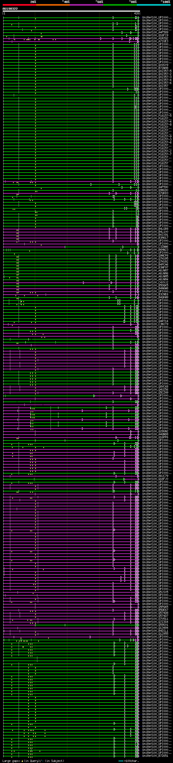Pick the UniRef100_A8JC79 row label
This screenshot has width=173, height=763.
click(155, 476)
